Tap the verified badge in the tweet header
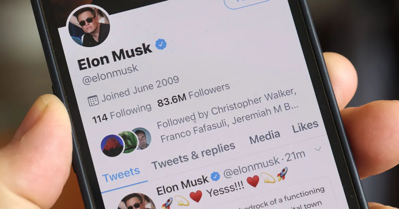Screen dimensions: 399x209 (x=215, y=176)
